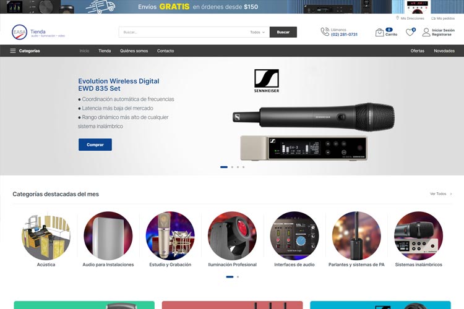Select second categories carousel dot
This screenshot has width=464, height=309.
pyautogui.click(x=238, y=277)
